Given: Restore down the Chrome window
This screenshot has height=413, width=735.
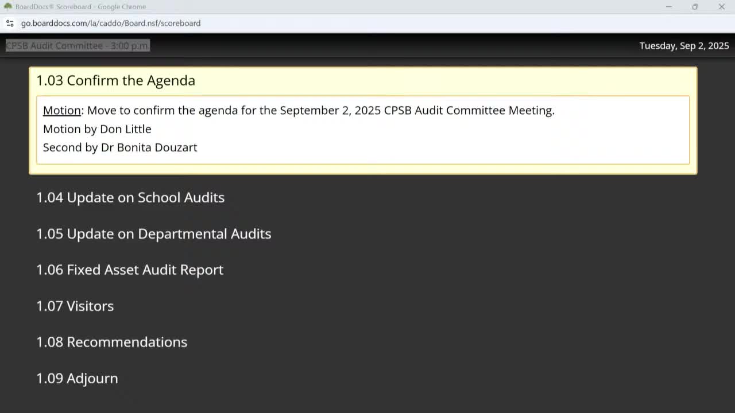Looking at the screenshot, I should (695, 7).
